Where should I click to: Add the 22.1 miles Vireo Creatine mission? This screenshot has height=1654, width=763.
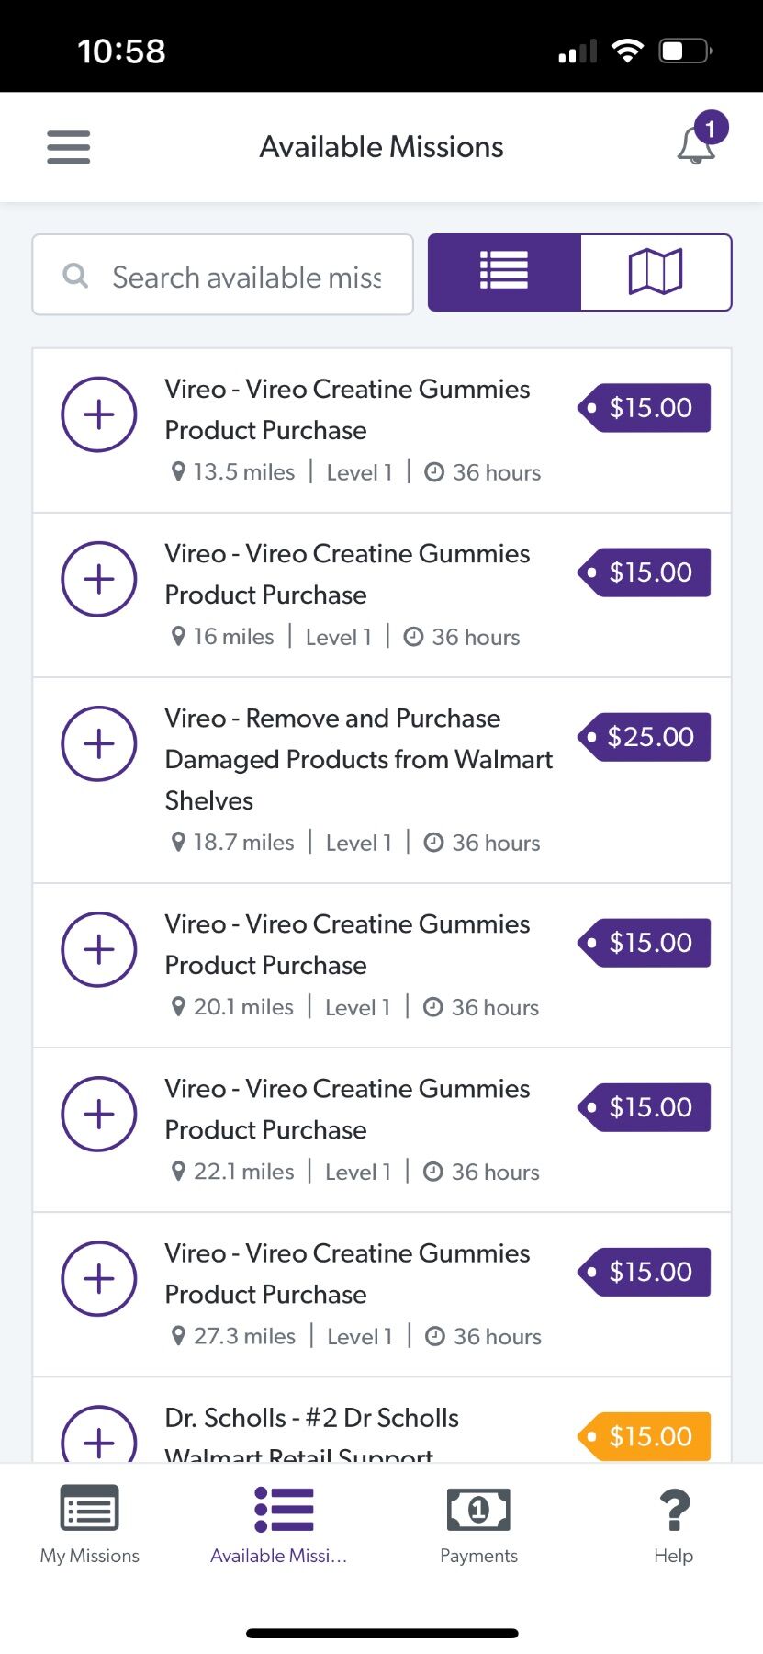[x=99, y=1114]
